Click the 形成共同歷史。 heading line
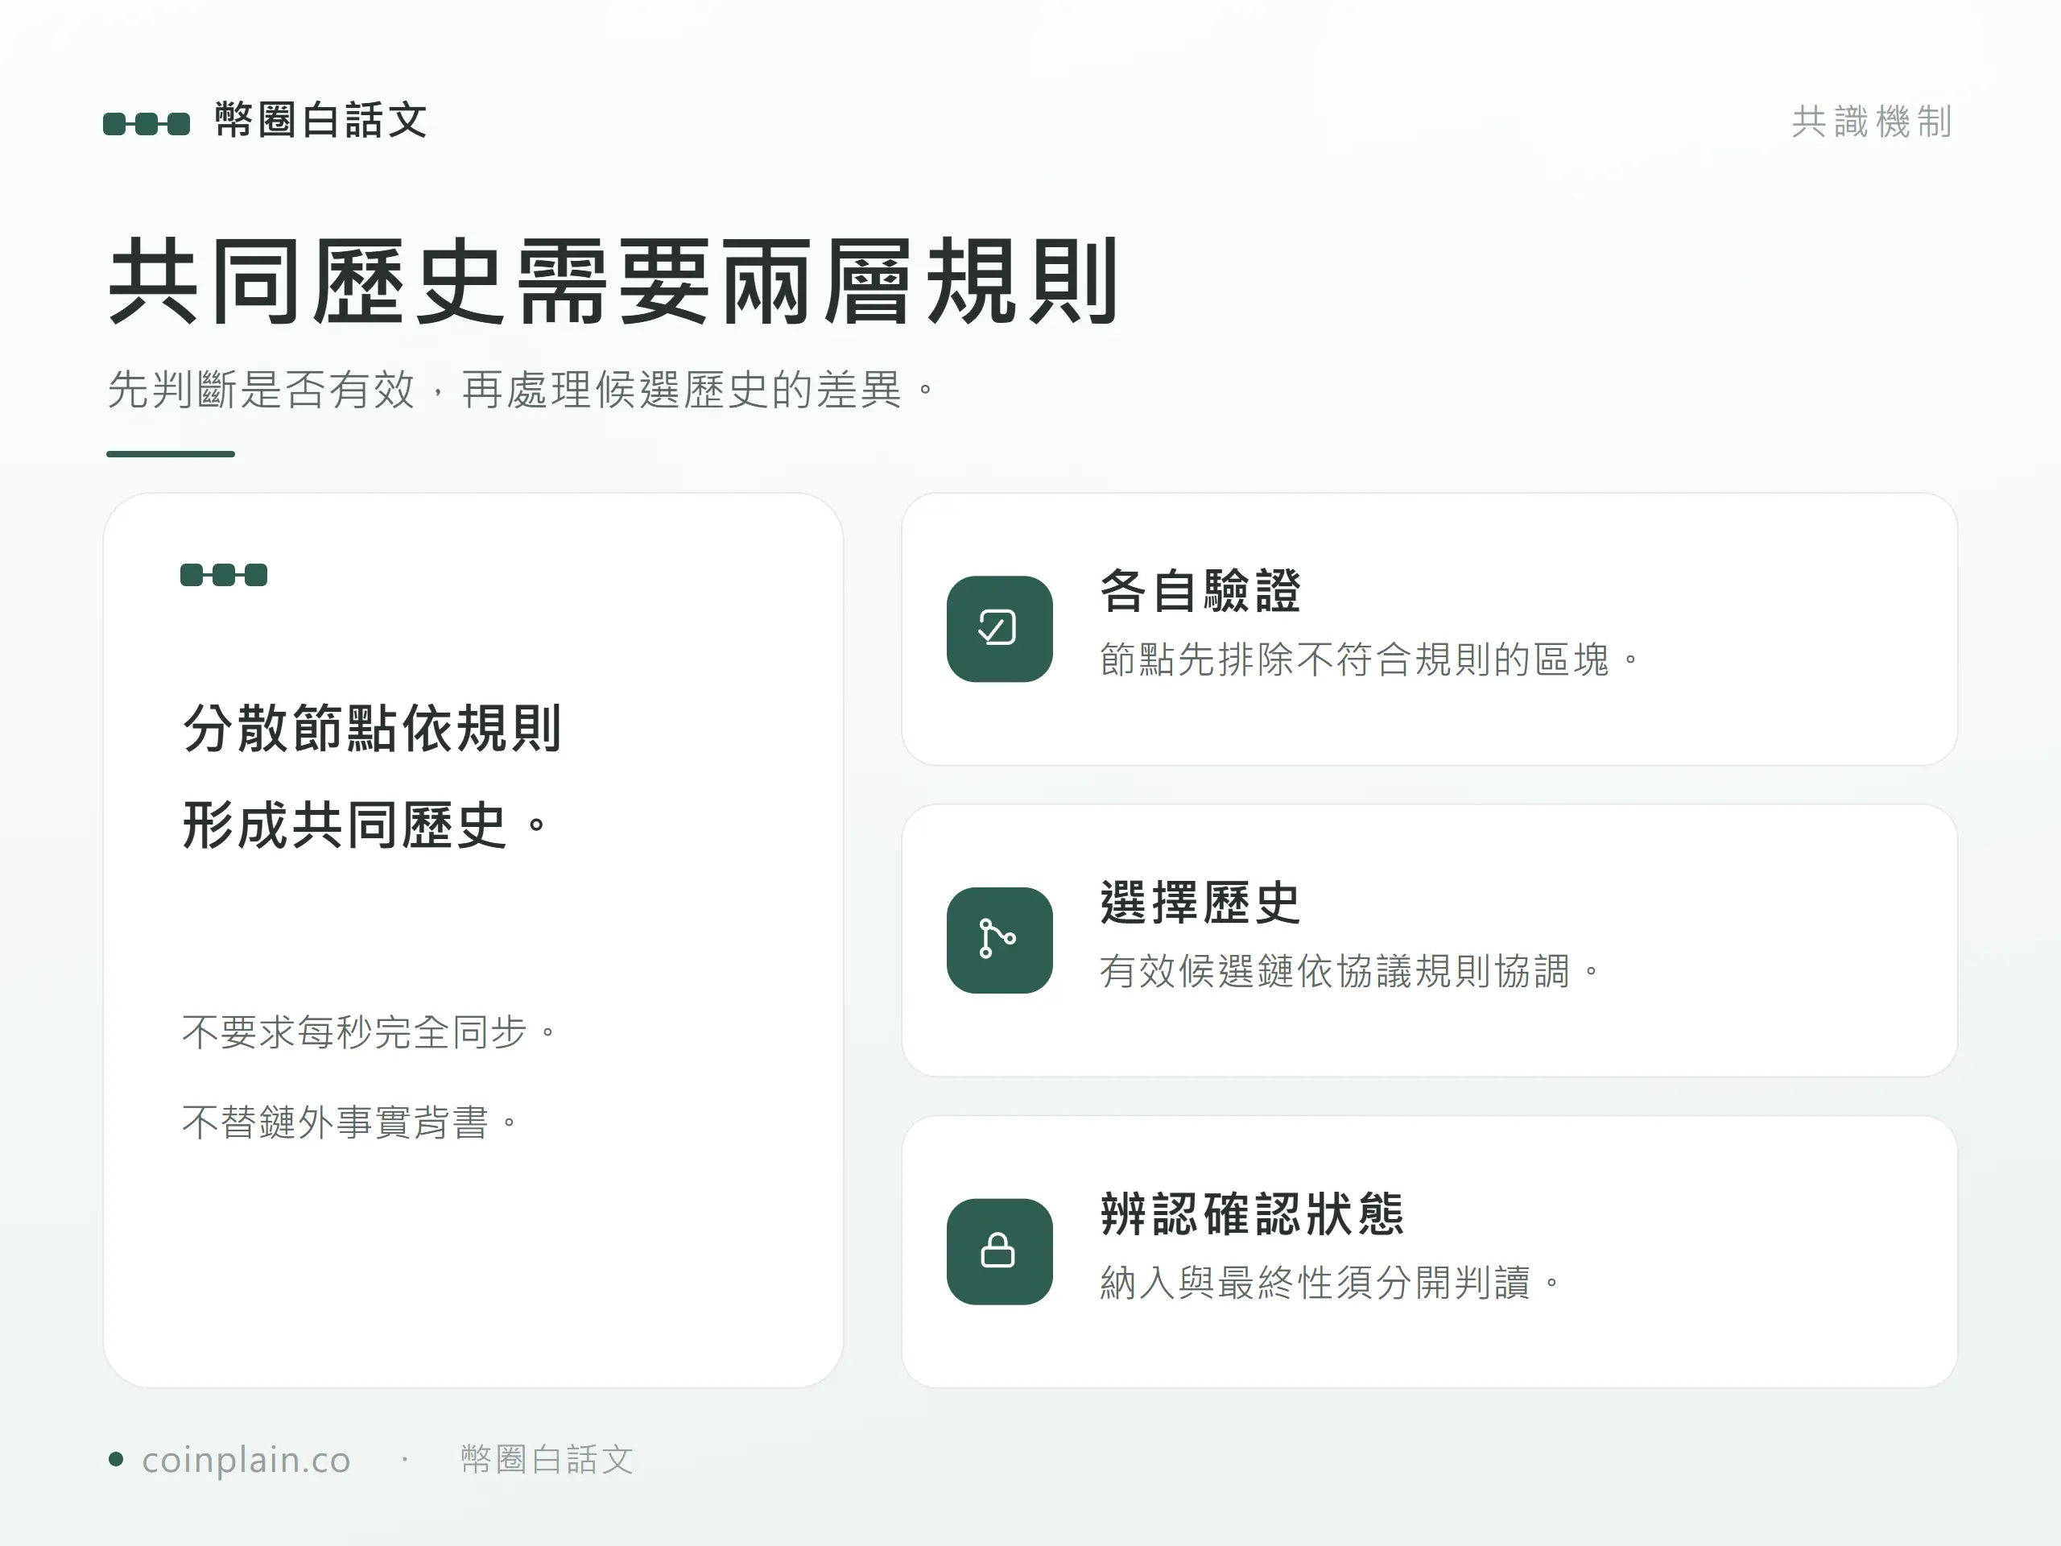2061x1546 pixels. coord(366,825)
